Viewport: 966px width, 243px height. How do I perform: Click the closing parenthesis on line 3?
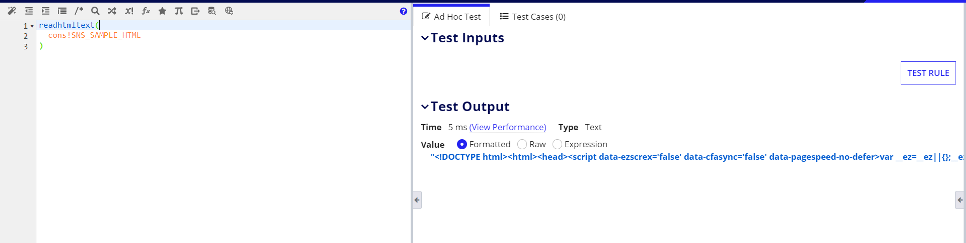pyautogui.click(x=41, y=46)
